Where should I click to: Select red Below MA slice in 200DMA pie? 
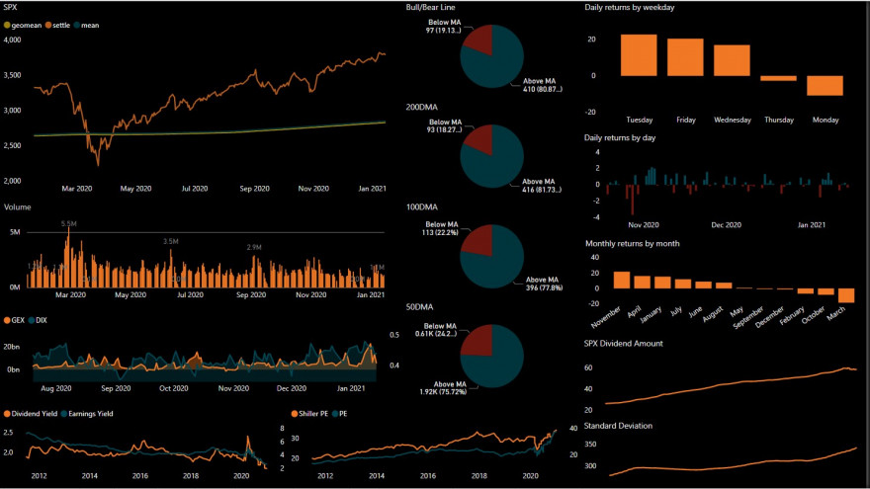point(481,138)
